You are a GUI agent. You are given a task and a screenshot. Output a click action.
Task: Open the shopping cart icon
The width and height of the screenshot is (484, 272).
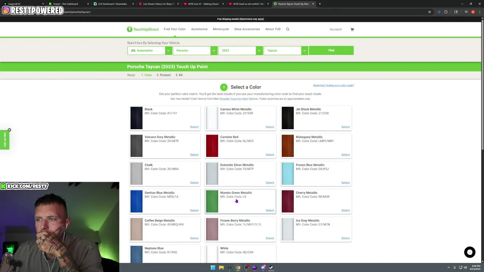[352, 29]
